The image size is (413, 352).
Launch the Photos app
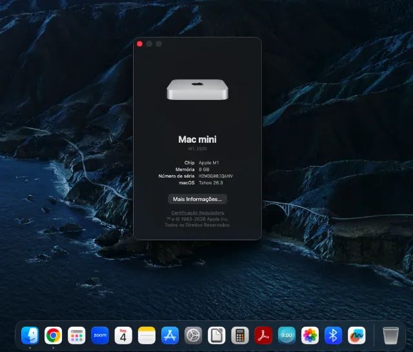(310, 335)
